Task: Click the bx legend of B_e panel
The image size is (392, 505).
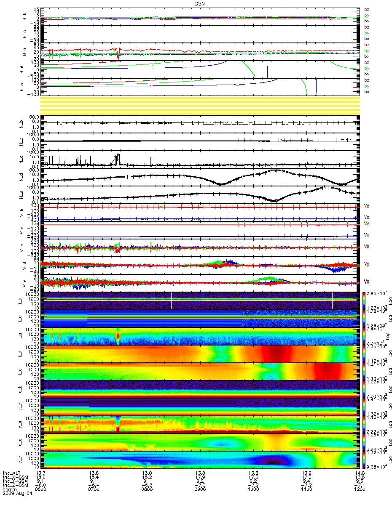Action: tap(366, 92)
